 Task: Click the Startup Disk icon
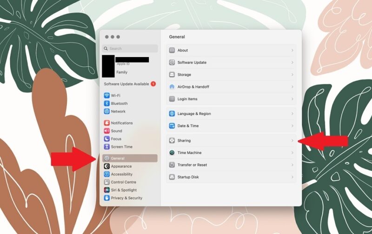172,177
